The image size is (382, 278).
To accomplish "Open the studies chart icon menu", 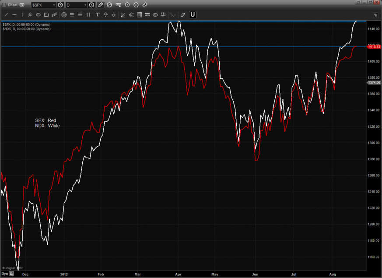I will 109,5.
